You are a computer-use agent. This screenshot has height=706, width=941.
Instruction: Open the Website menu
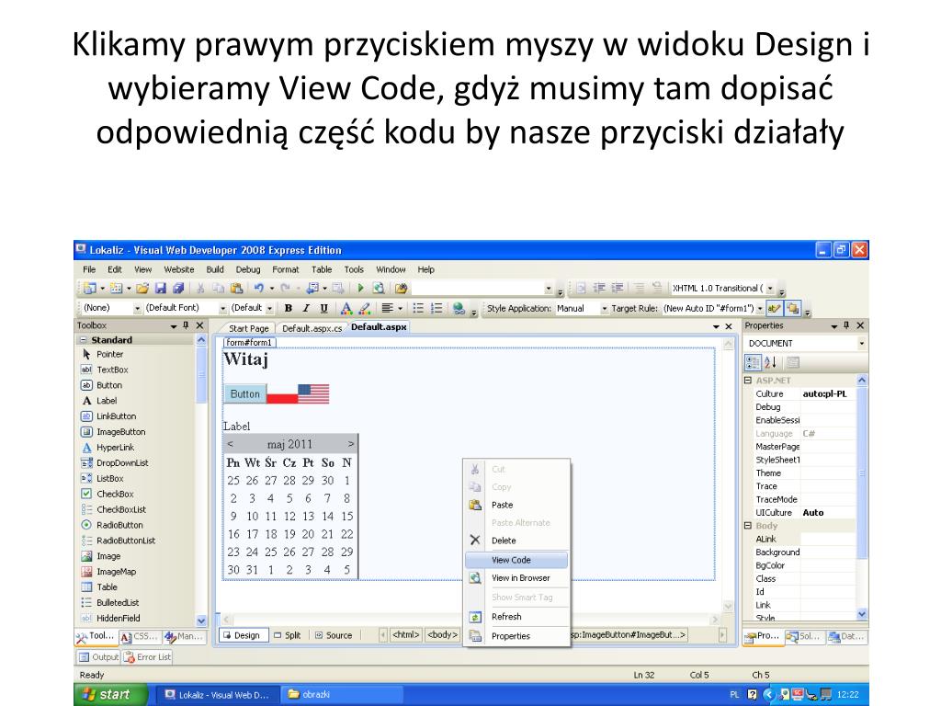point(179,269)
